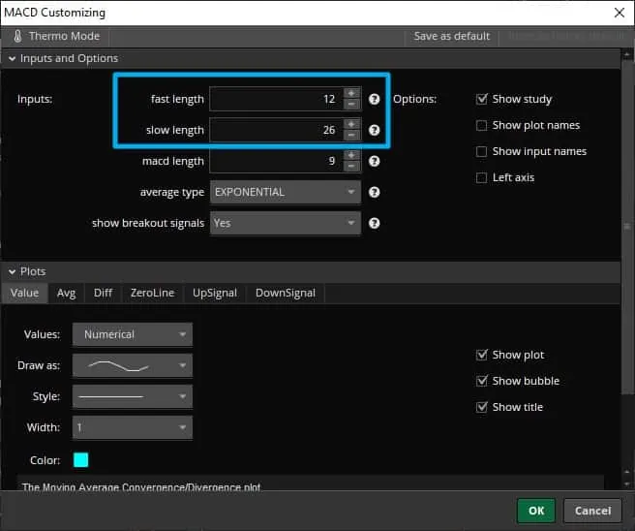The width and height of the screenshot is (635, 531).
Task: Click the scrollbar up arrow at top
Action: coord(627,54)
